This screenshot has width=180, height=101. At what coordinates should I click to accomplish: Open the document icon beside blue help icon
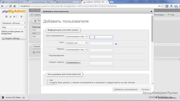pos(17,17)
